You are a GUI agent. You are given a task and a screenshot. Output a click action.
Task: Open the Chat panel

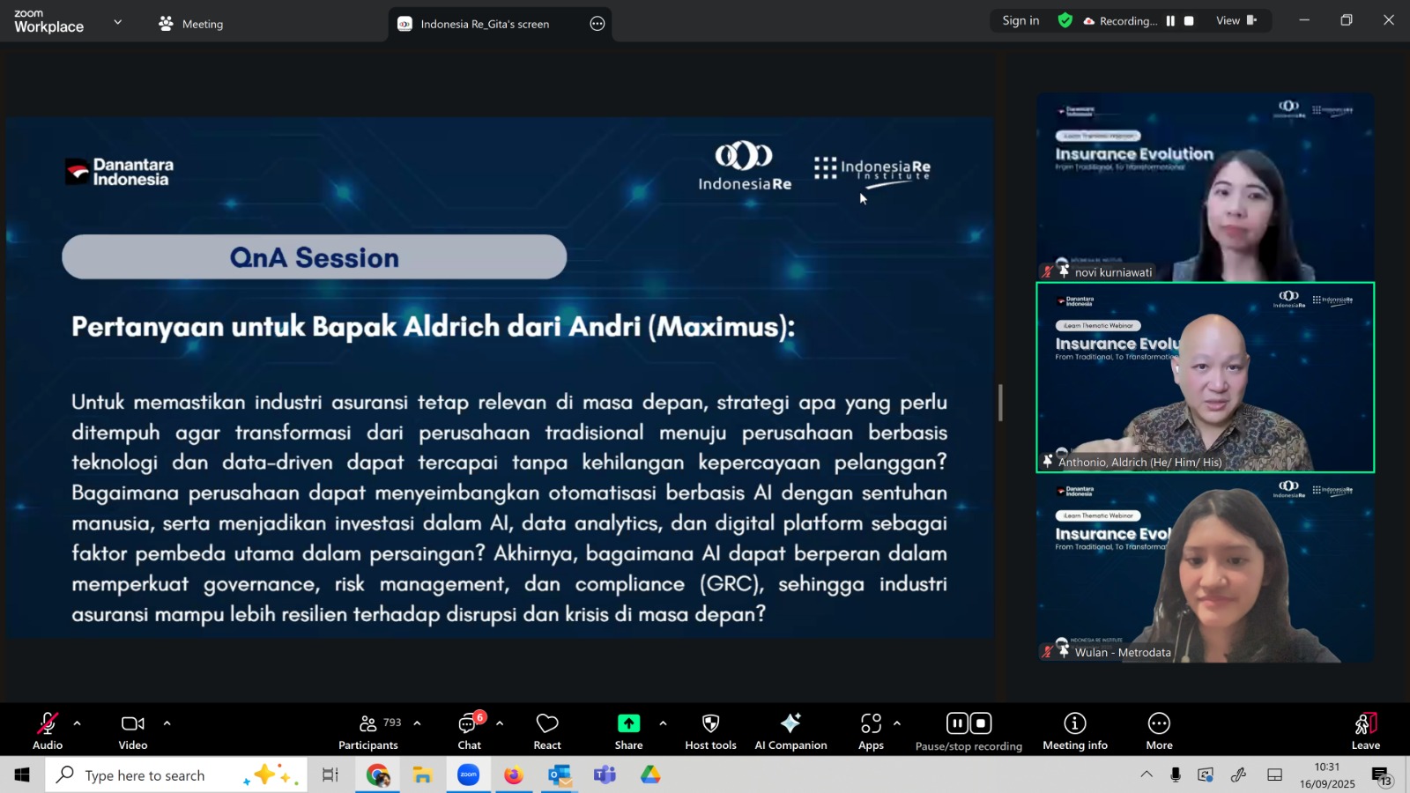tap(469, 730)
